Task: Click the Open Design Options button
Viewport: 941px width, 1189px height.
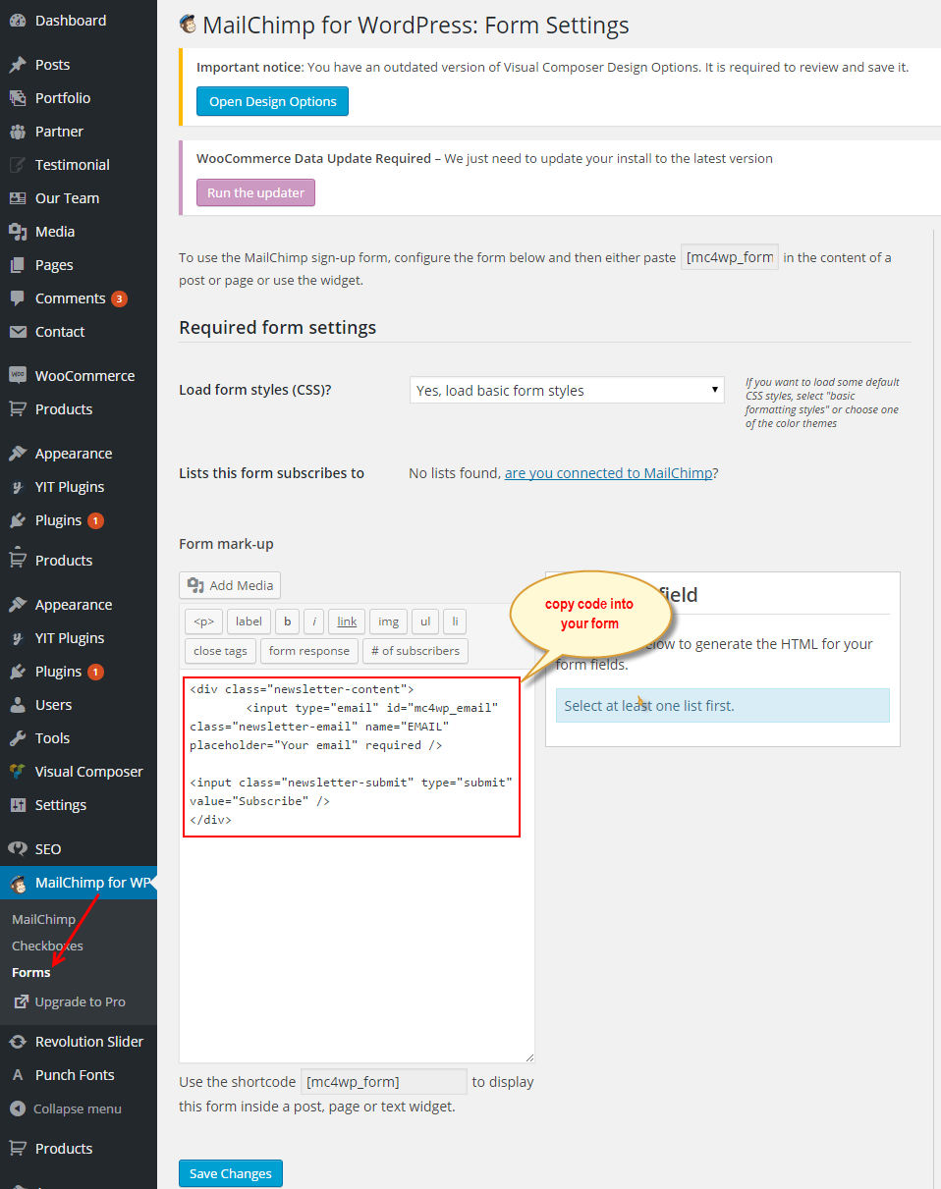Action: tap(272, 102)
